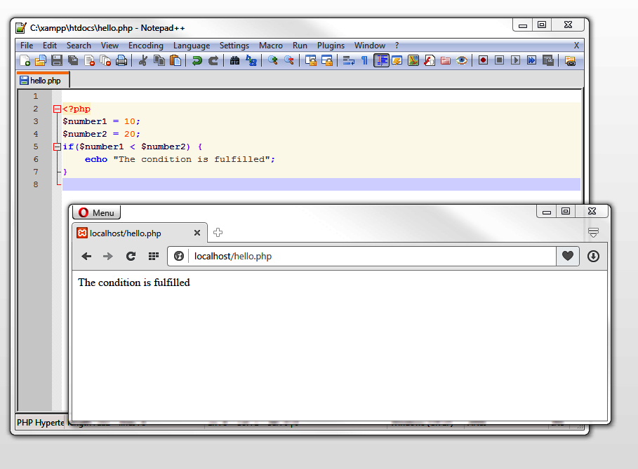Select the hello.php editor tab
This screenshot has width=638, height=469.
pos(42,79)
